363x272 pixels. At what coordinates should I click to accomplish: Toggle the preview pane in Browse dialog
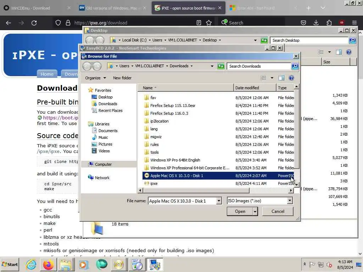[281, 78]
